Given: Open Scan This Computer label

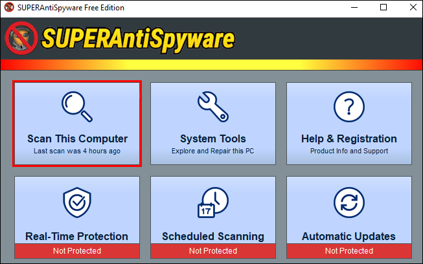Looking at the screenshot, I should click(x=78, y=138).
